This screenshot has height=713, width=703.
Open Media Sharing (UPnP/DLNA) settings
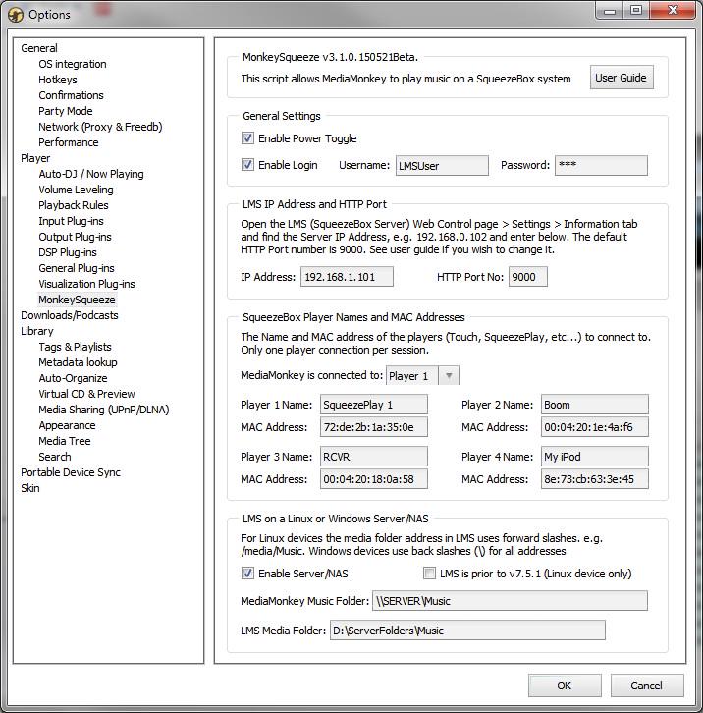104,410
